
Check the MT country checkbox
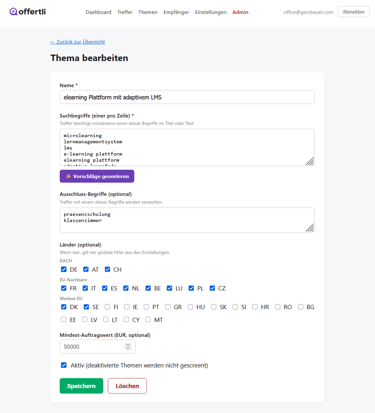tap(148, 320)
